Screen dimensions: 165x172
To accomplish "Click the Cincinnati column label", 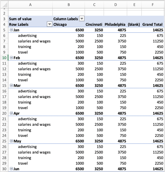I will (x=94, y=24).
